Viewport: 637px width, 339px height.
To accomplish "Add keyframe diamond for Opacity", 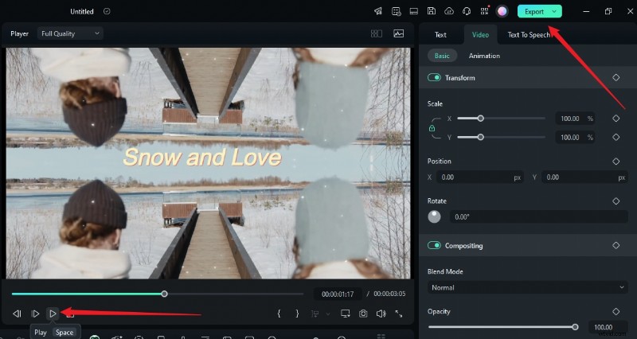I will coord(616,311).
